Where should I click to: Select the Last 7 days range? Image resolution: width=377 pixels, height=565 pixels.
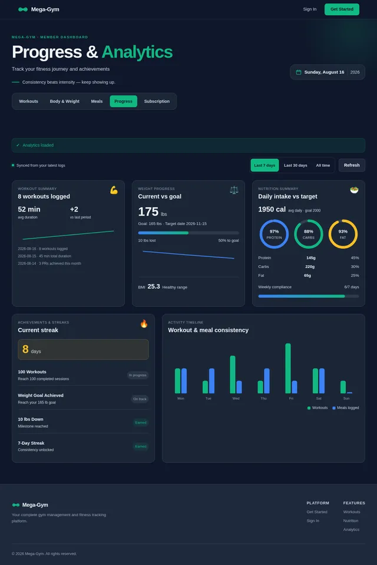(x=264, y=166)
